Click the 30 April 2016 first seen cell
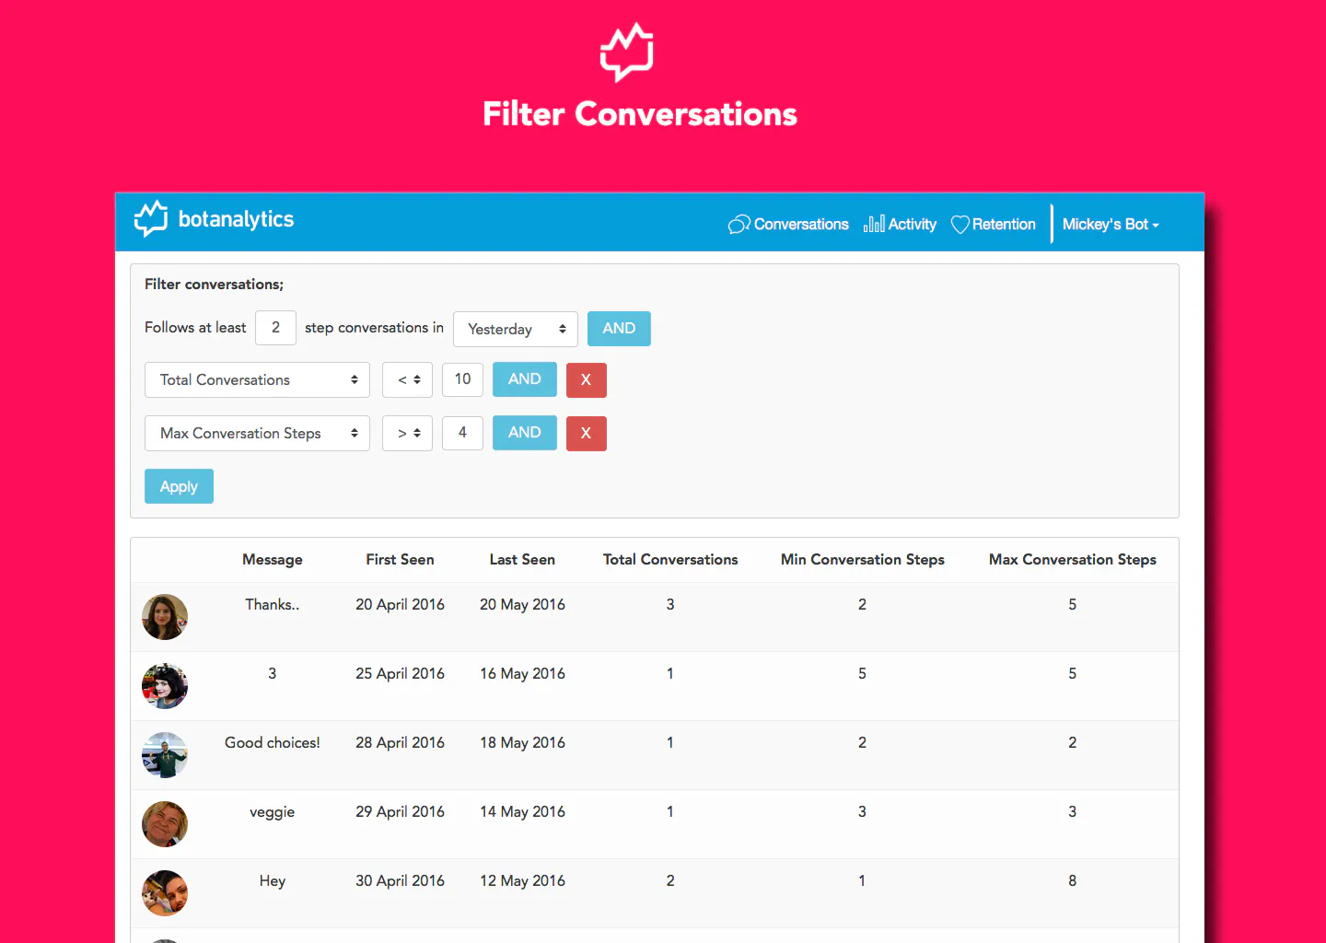The width and height of the screenshot is (1326, 943). point(400,880)
